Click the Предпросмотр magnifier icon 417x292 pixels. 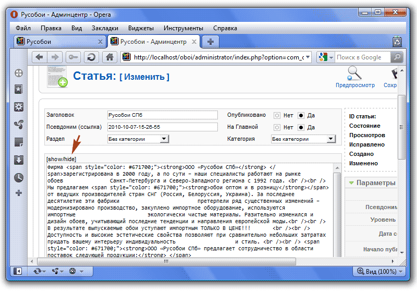pyautogui.click(x=355, y=73)
